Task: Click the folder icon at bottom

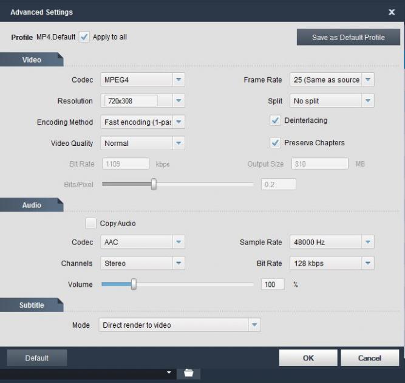Action: pos(188,372)
